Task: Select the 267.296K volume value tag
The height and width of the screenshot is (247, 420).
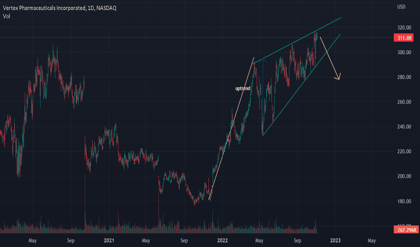Action: click(406, 229)
